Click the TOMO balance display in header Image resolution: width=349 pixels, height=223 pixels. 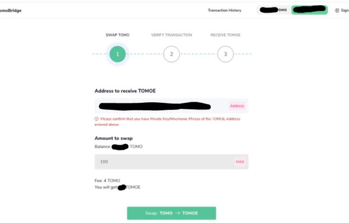[x=274, y=10]
